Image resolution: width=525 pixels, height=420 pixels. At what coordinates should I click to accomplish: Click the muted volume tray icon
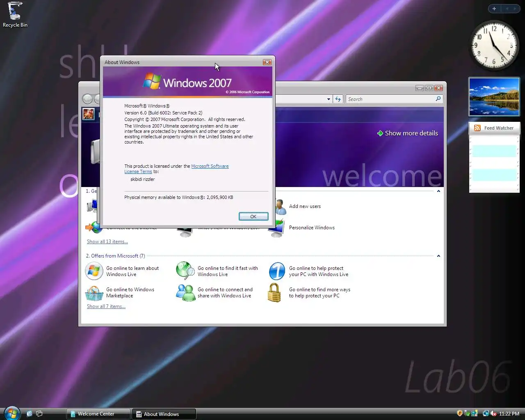[493, 413]
